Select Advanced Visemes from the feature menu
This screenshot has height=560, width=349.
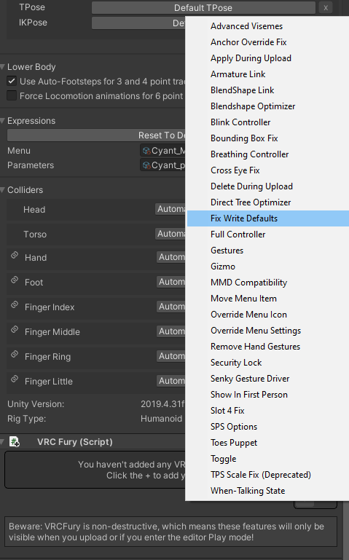pos(268,26)
